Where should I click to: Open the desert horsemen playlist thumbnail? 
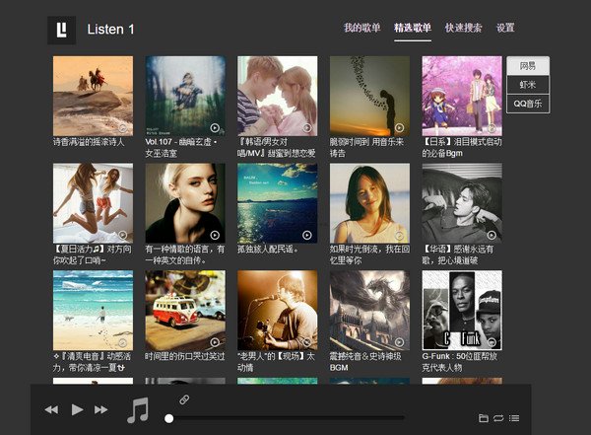click(x=94, y=96)
